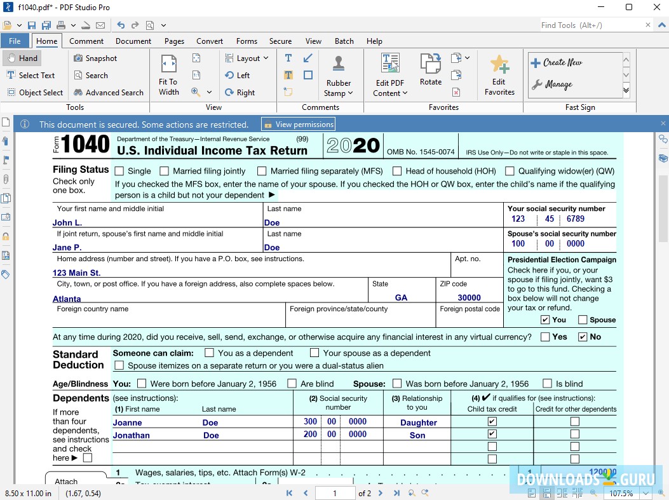Close the secured document notification bar

point(663,124)
